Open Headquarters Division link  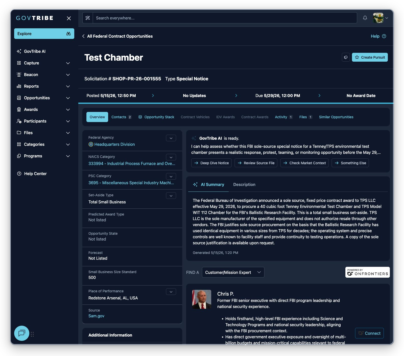[x=114, y=144]
